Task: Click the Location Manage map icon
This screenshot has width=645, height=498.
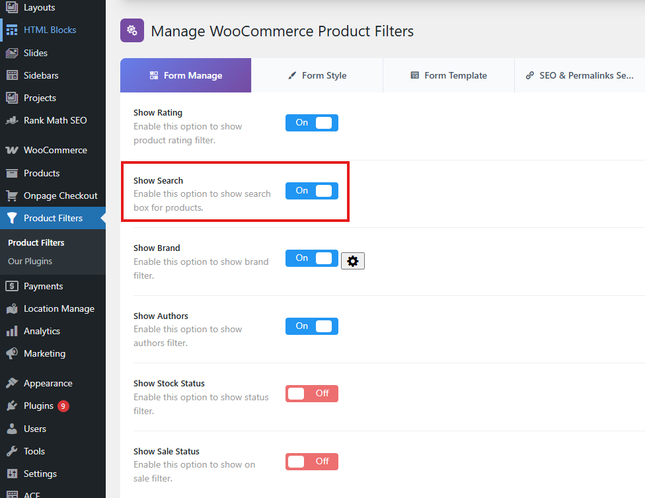Action: tap(12, 308)
